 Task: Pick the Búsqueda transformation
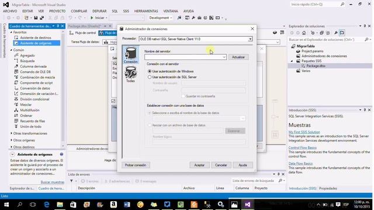pyautogui.click(x=27, y=61)
